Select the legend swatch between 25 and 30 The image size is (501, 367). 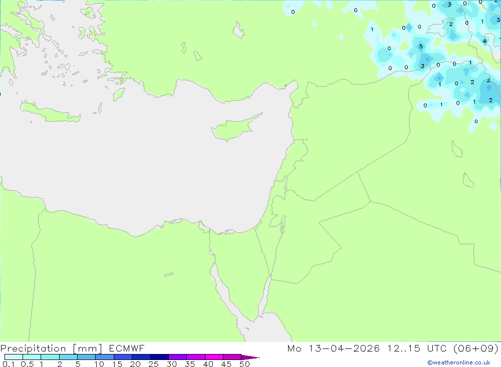pyautogui.click(x=159, y=357)
